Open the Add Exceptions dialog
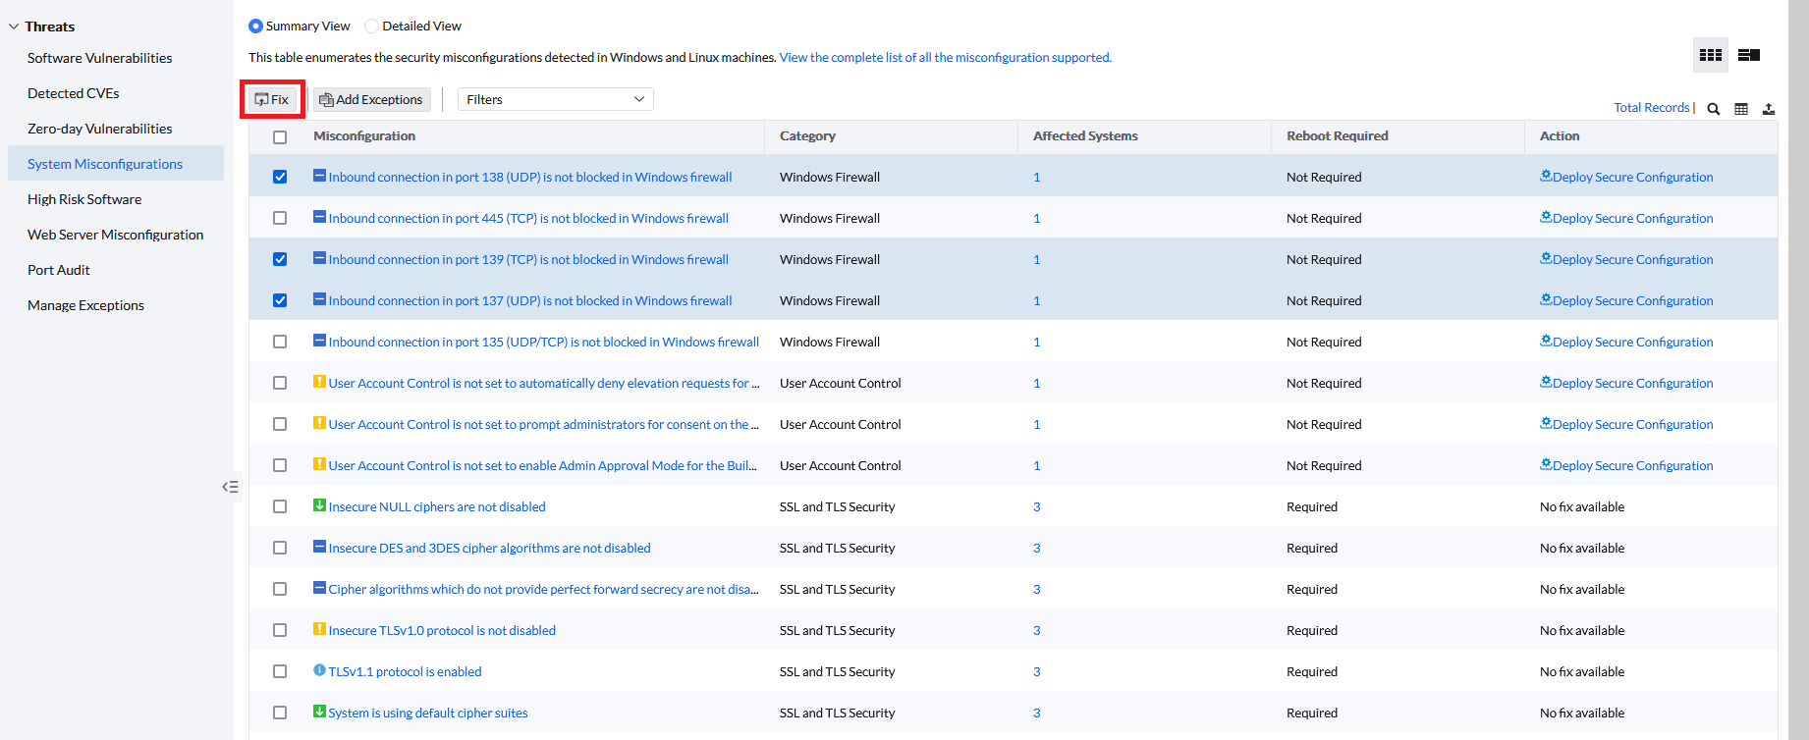 pos(371,99)
